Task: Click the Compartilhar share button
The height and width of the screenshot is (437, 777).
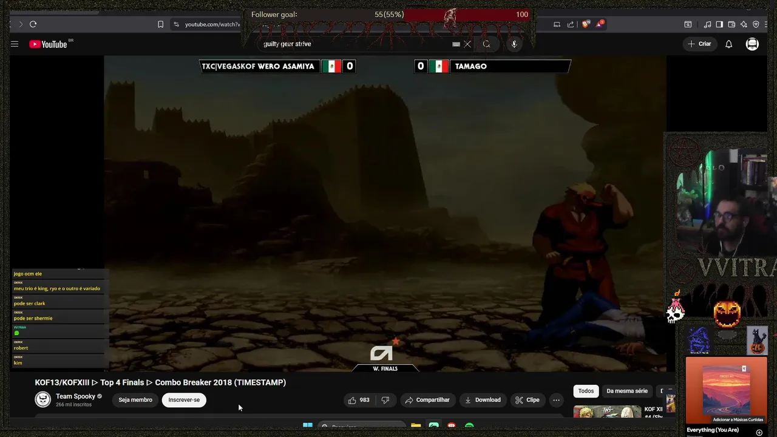Action: point(427,400)
